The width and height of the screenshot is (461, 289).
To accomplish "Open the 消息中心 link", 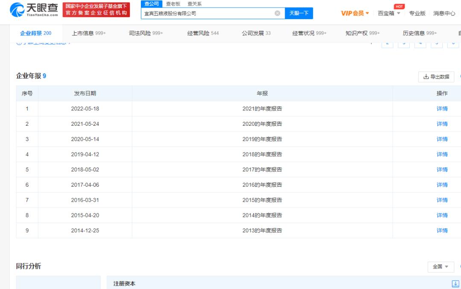I will coord(444,13).
